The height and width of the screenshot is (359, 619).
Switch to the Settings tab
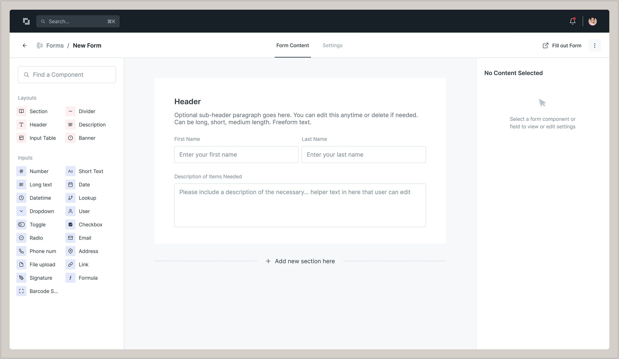click(x=332, y=46)
